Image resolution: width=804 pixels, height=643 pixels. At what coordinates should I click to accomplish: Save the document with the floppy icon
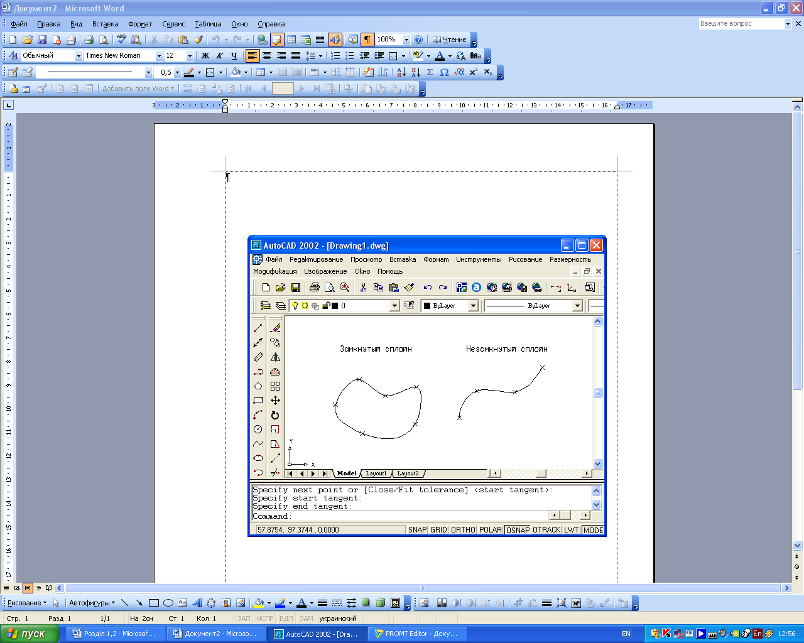(x=42, y=40)
